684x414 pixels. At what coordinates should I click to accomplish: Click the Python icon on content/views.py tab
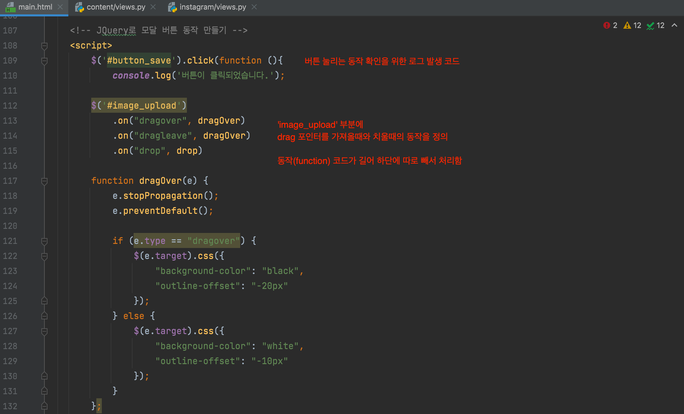(x=80, y=7)
